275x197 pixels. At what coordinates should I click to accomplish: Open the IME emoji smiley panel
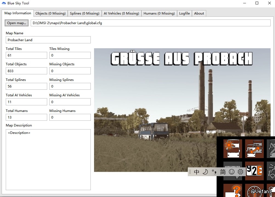[x=232, y=172]
